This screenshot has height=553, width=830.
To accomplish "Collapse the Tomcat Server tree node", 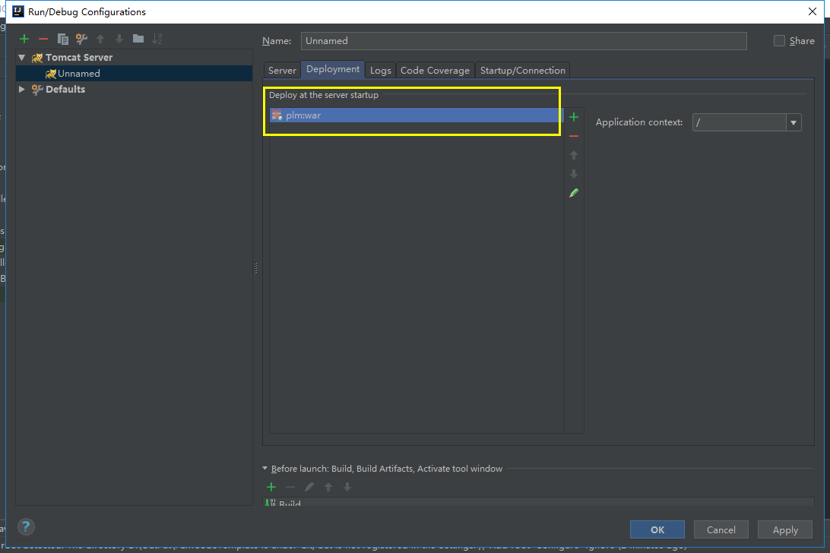I will [x=22, y=58].
